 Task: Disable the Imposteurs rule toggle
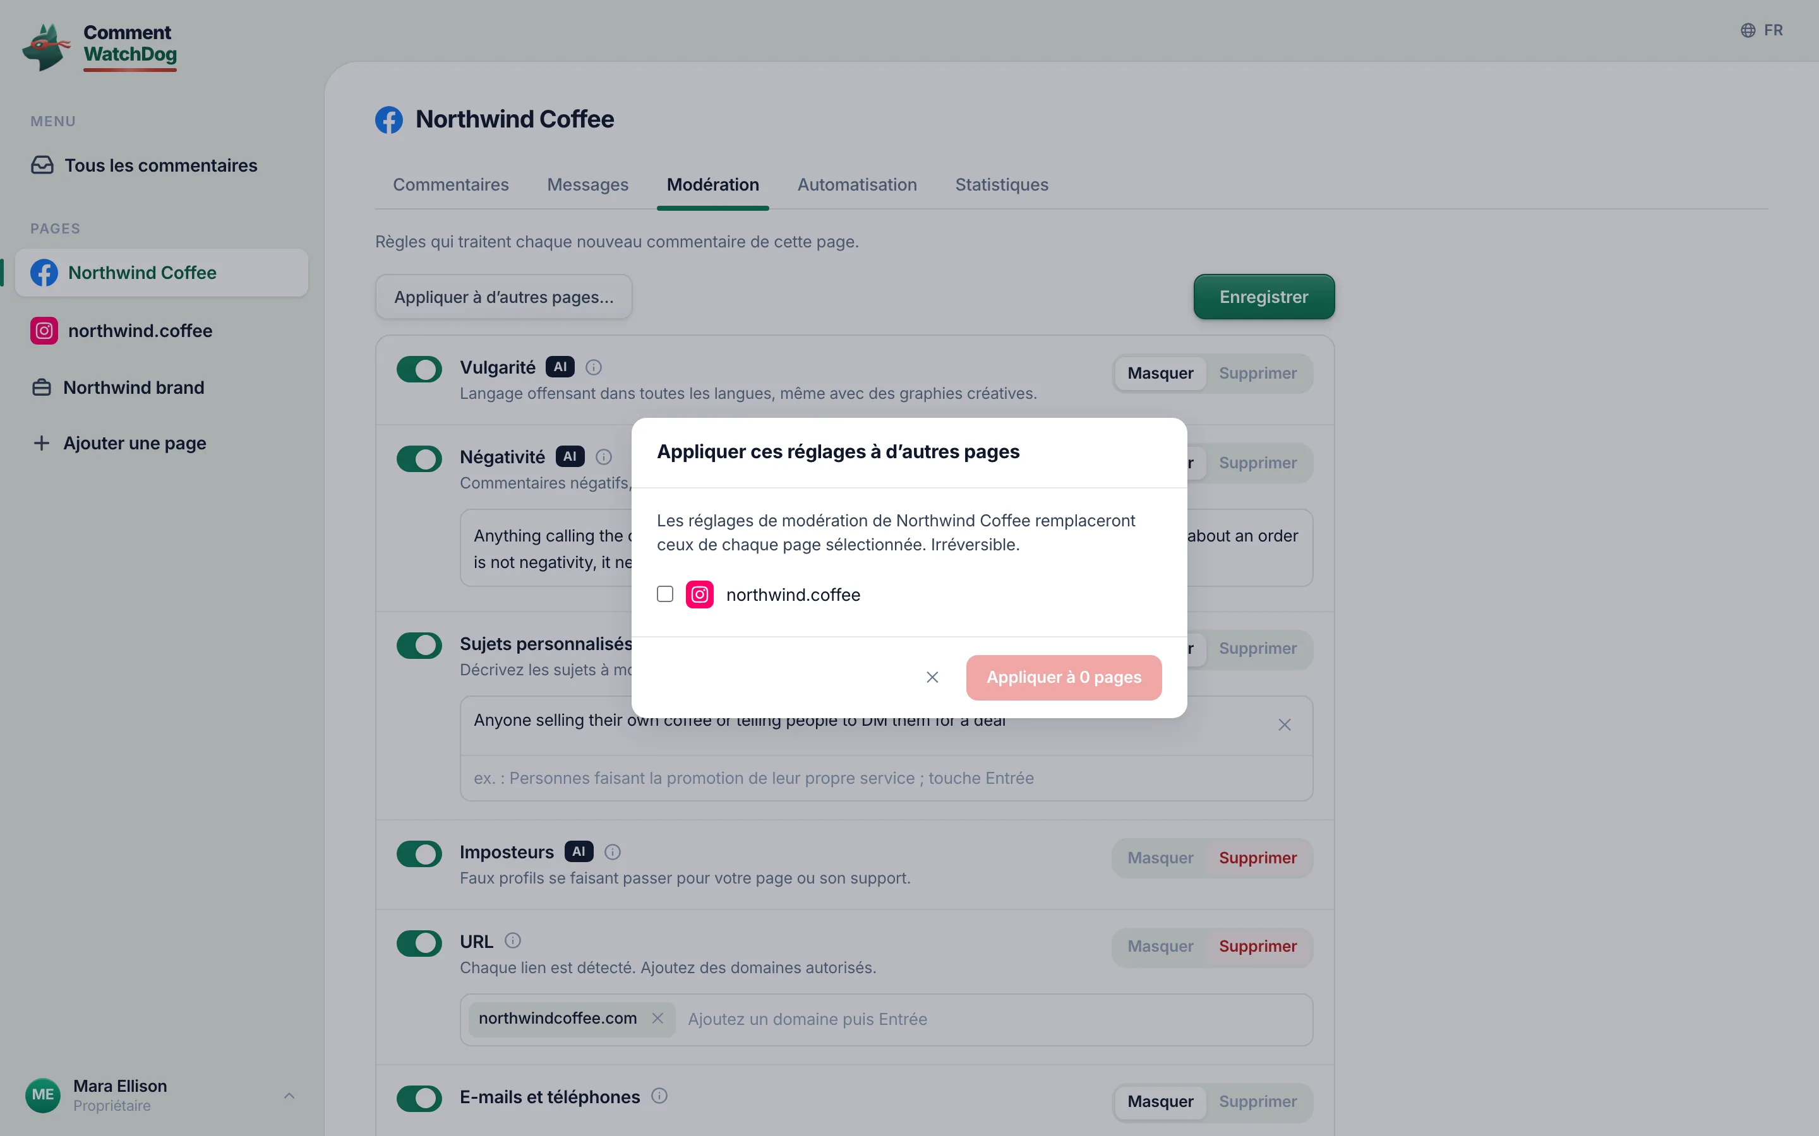[x=419, y=853]
